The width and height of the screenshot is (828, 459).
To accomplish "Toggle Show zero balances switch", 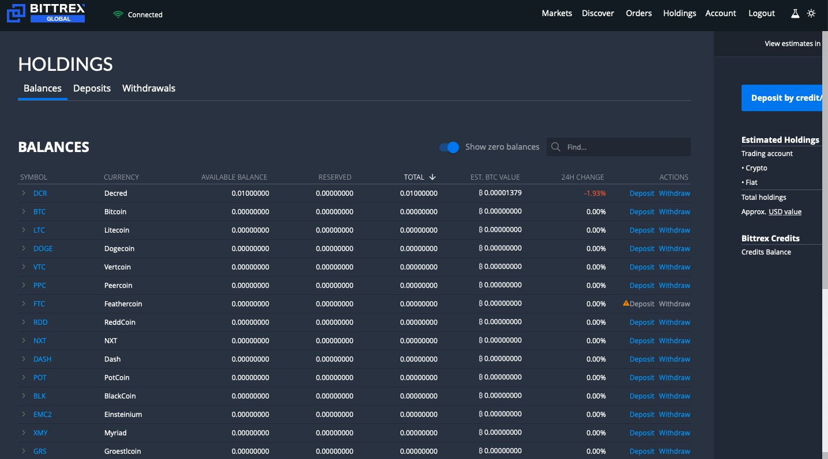I will 449,147.
